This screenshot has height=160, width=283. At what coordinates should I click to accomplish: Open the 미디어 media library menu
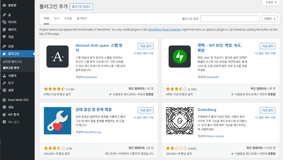click(x=12, y=22)
